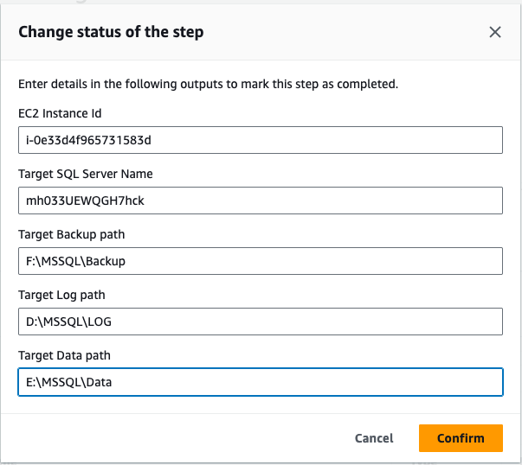Close the Change status dialog
This screenshot has width=522, height=465.
[x=495, y=33]
